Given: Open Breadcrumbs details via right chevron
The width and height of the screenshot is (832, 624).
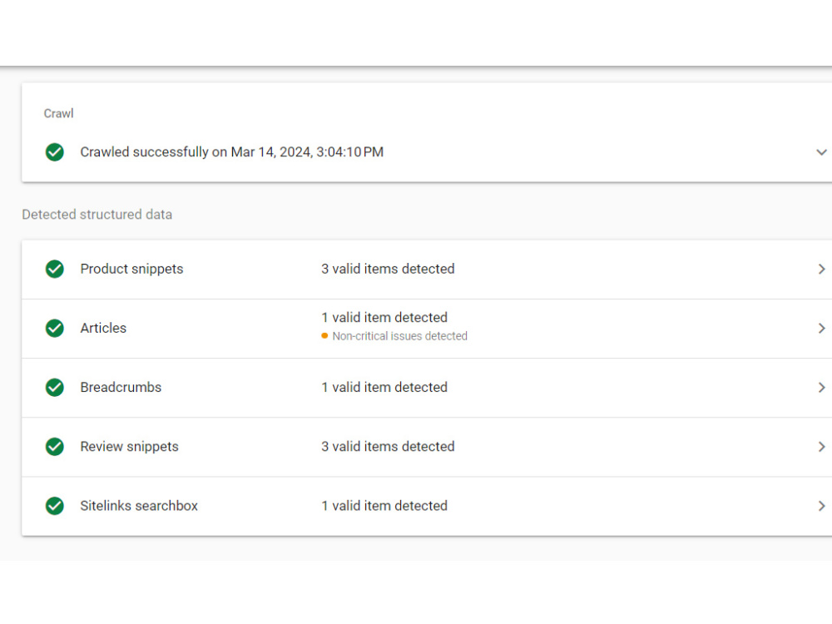Looking at the screenshot, I should point(821,388).
